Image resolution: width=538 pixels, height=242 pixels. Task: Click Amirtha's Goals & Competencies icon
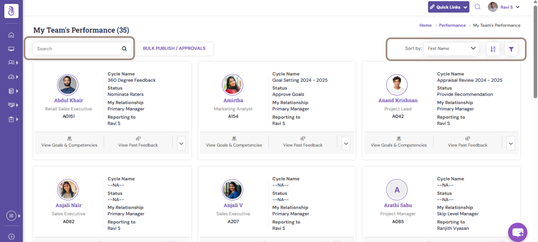234,138
